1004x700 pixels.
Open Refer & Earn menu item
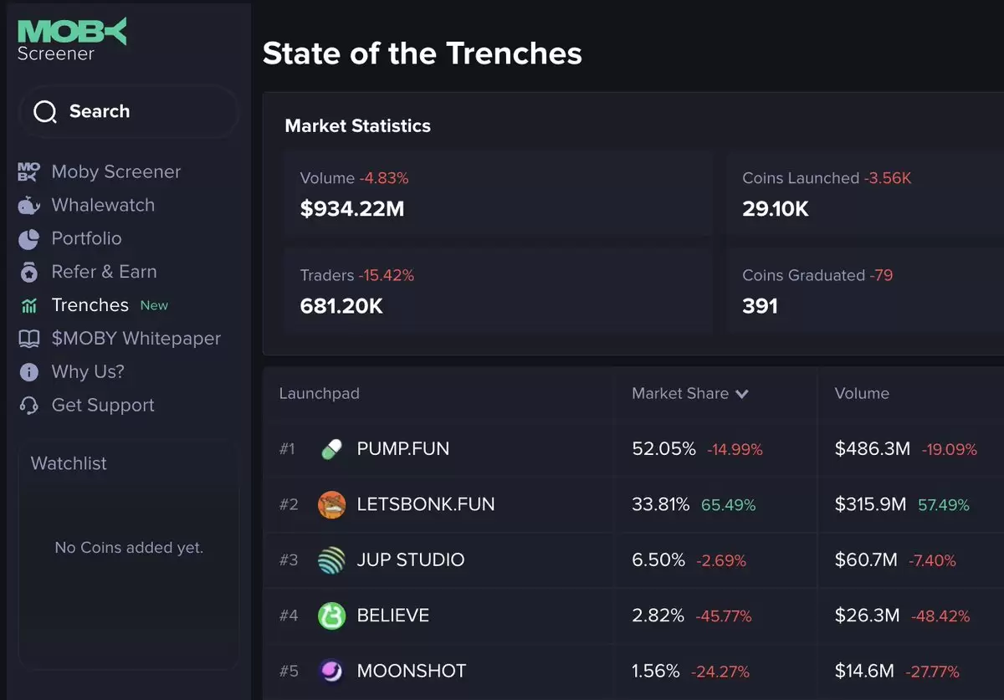pyautogui.click(x=104, y=272)
